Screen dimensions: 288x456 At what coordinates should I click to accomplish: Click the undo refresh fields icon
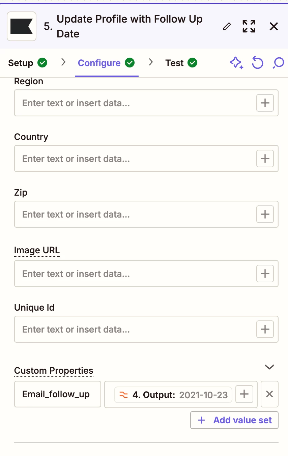coord(258,63)
